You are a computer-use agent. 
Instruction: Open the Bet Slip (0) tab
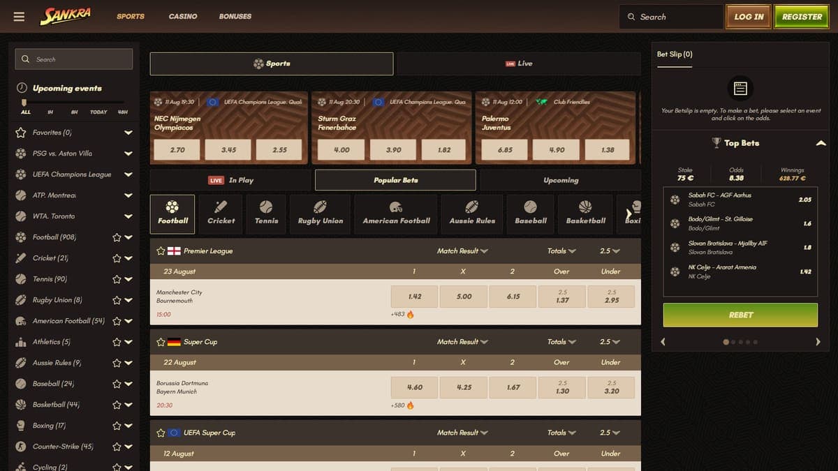pos(675,54)
